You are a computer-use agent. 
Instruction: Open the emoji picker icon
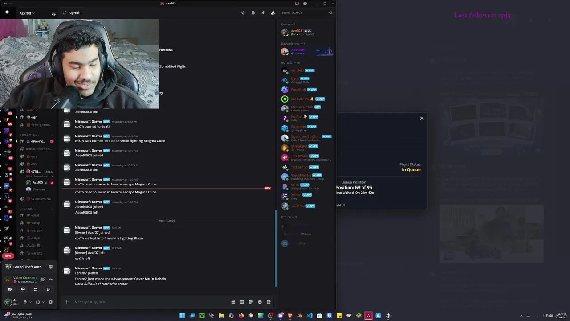point(260,302)
